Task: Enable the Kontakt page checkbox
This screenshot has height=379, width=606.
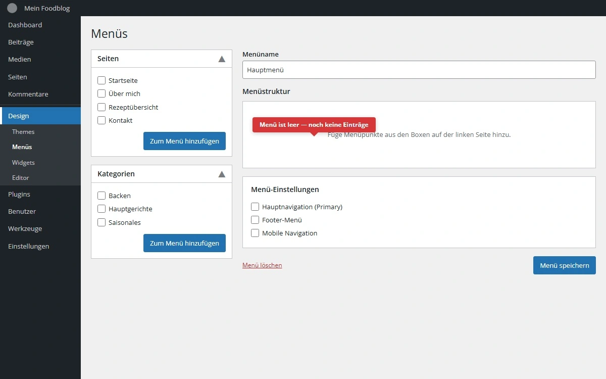Action: 102,120
